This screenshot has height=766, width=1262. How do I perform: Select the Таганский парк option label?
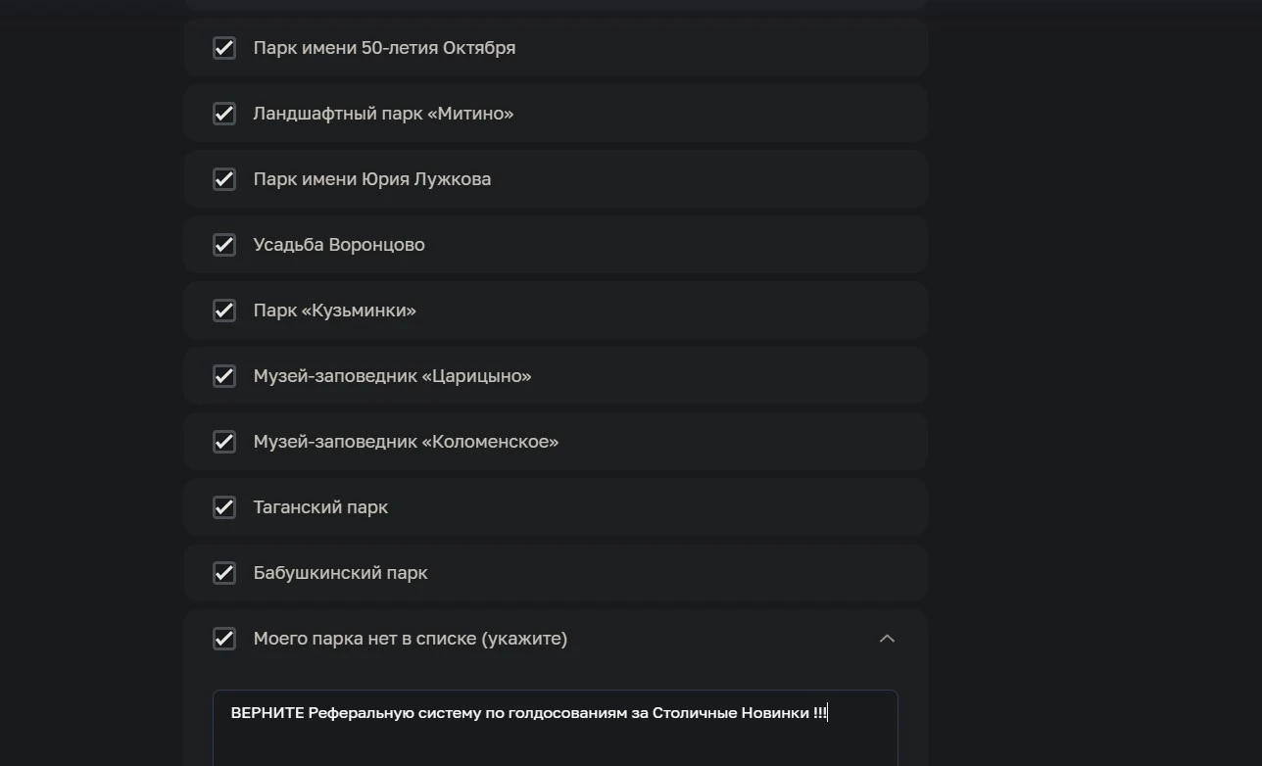coord(320,507)
